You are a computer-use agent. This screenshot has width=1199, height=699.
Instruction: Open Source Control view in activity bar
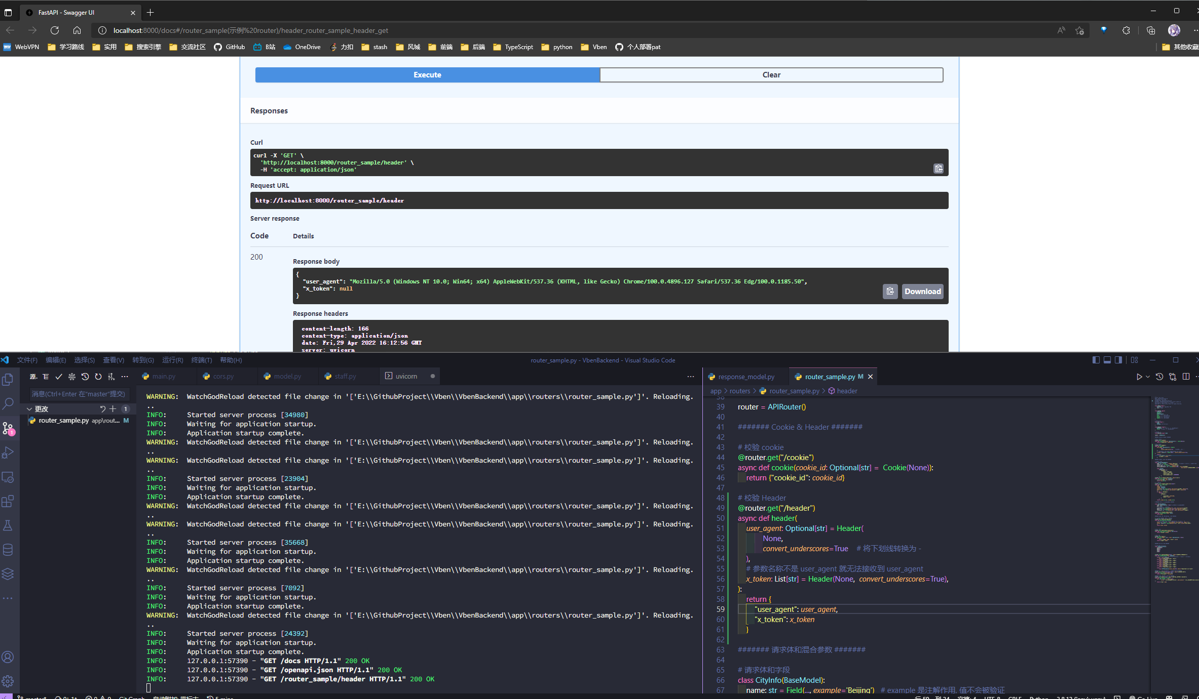(8, 428)
